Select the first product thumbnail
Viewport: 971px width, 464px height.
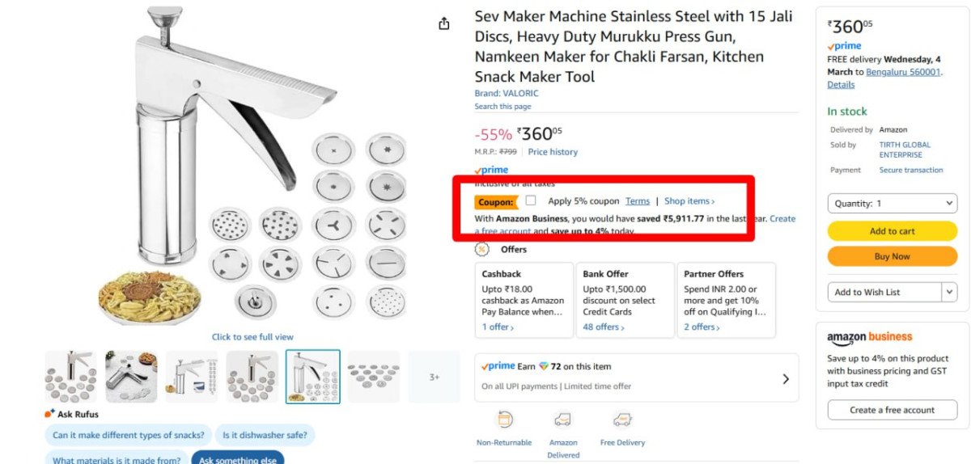click(x=70, y=377)
